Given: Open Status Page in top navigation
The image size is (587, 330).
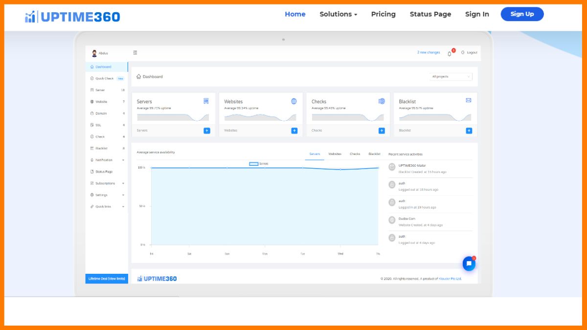Looking at the screenshot, I should coord(430,14).
